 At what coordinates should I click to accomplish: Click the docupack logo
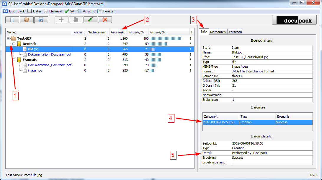click(x=294, y=20)
